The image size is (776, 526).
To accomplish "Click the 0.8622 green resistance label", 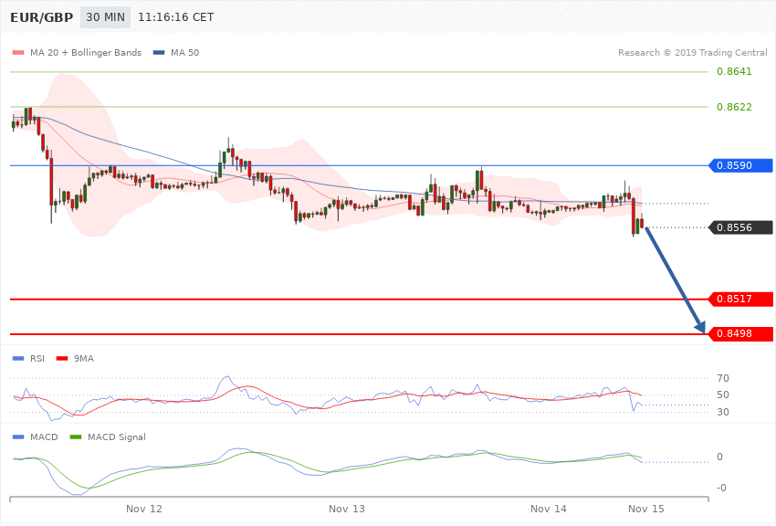I will [x=734, y=107].
